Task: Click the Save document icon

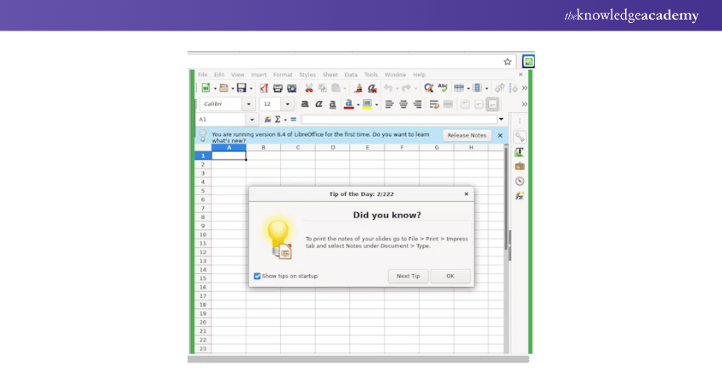Action: click(x=240, y=87)
